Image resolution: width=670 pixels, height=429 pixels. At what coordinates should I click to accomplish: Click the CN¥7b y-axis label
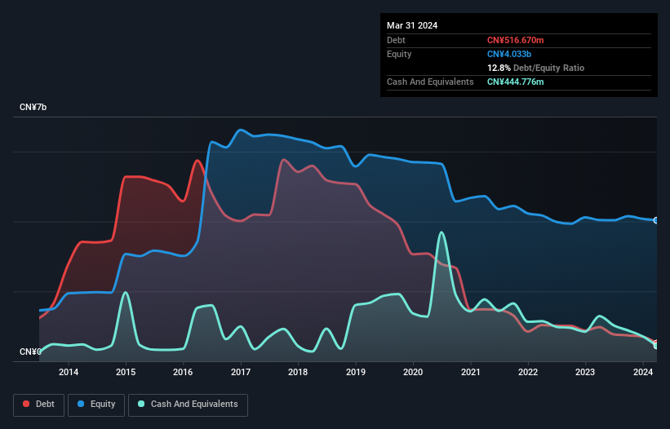(33, 107)
